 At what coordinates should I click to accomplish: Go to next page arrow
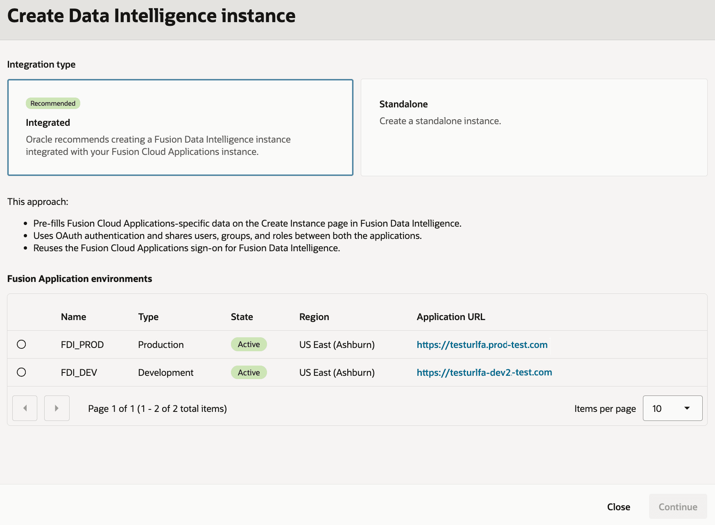coord(57,408)
